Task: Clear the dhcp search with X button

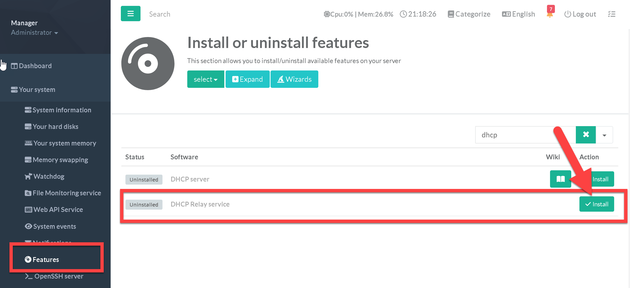Action: 586,135
